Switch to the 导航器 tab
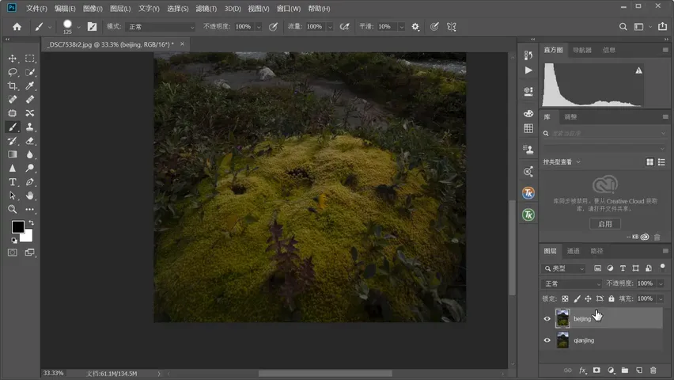This screenshot has height=380, width=674. pyautogui.click(x=582, y=50)
